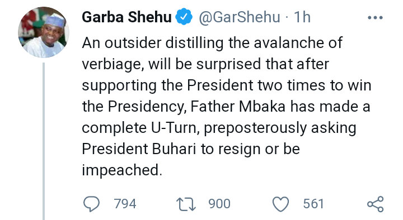403x220 pixels.
Task: Click the 1h timestamp
Action: 302,17
